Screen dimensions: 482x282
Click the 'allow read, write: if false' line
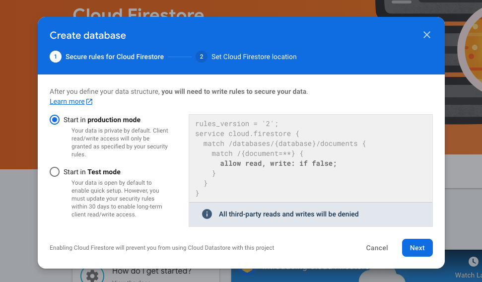coord(278,163)
